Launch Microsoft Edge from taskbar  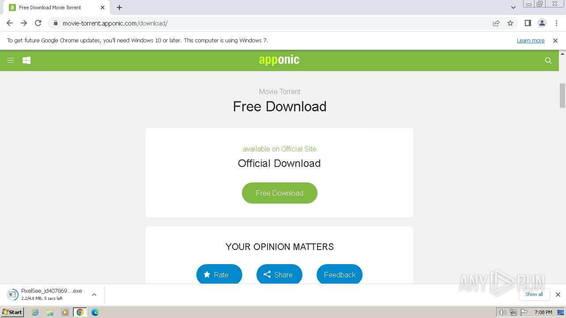coord(95,312)
